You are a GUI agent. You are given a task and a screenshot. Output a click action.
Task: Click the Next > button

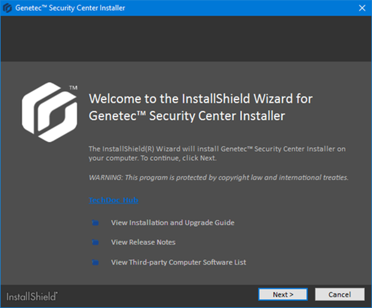click(283, 294)
